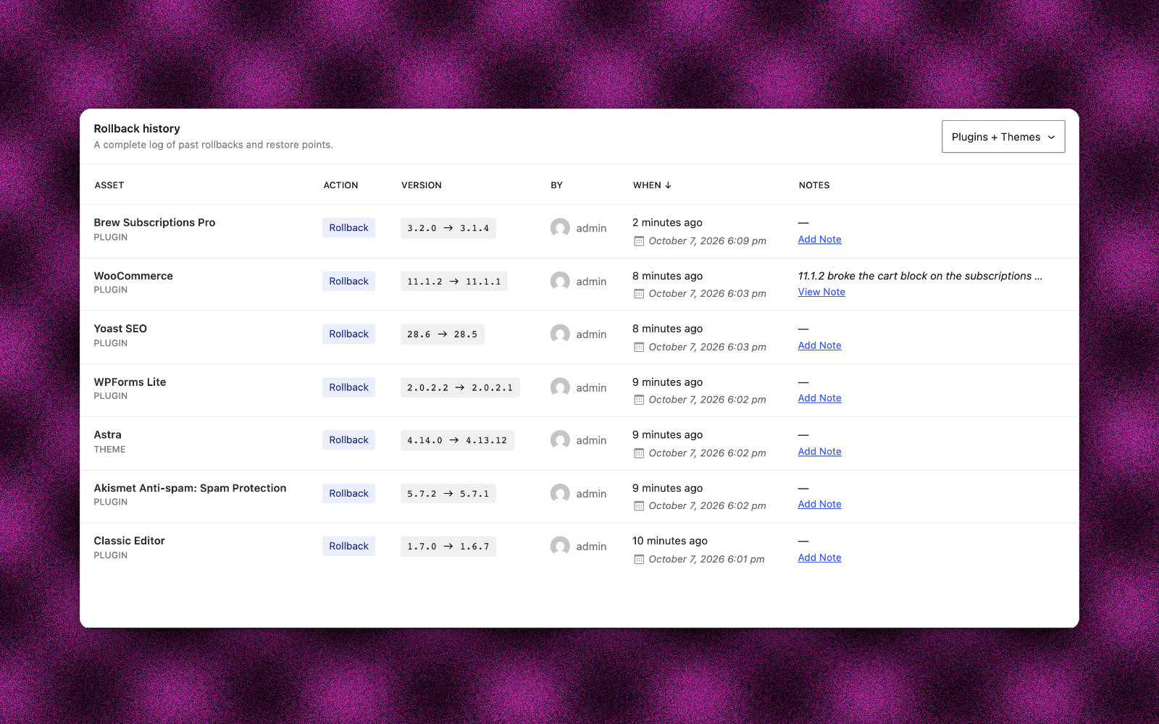Viewport: 1159px width, 724px height.
Task: Click the Rollback badge for Brew Subscriptions Pro
Action: [x=348, y=228]
